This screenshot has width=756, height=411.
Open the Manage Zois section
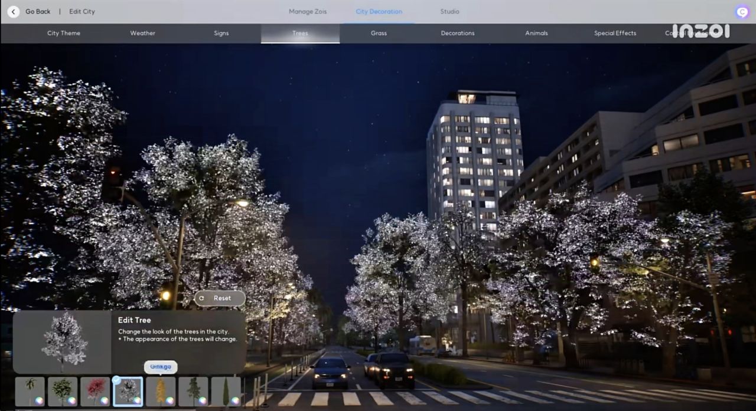click(308, 11)
